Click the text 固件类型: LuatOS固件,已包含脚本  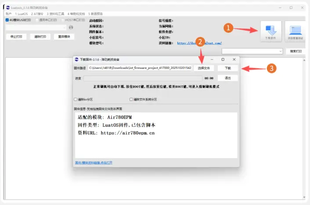pos(116,125)
